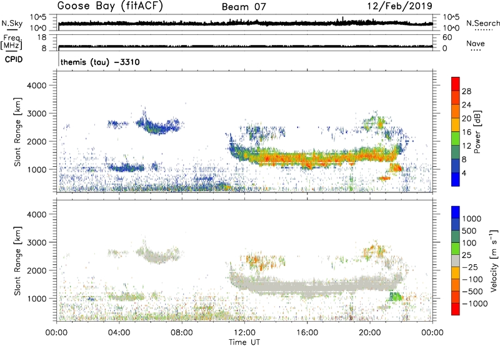The height and width of the screenshot is (346, 500).
Task: Click the '-1000' velocity colorbar value
Action: (474, 304)
